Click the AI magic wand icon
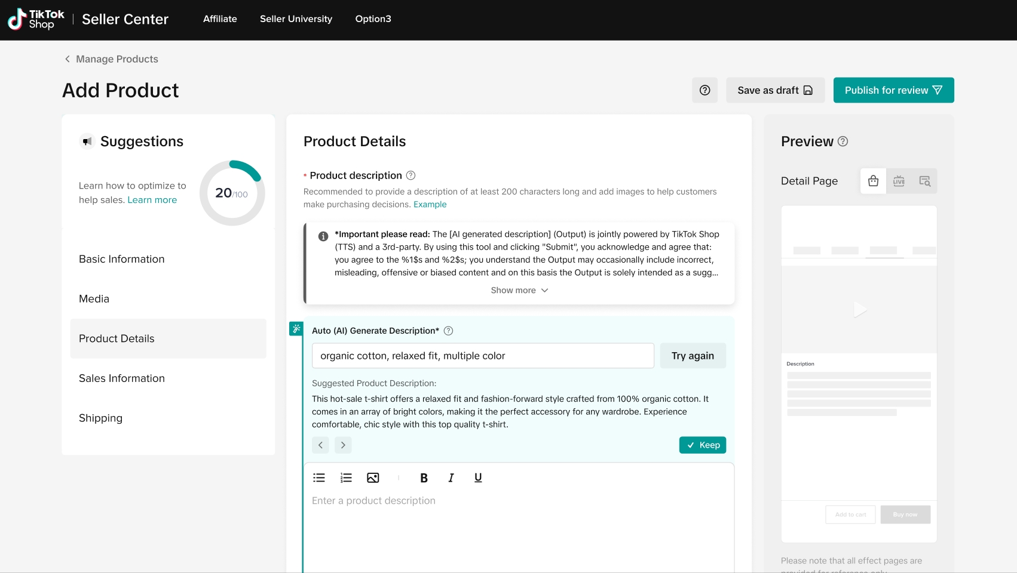This screenshot has height=573, width=1017. [x=296, y=329]
